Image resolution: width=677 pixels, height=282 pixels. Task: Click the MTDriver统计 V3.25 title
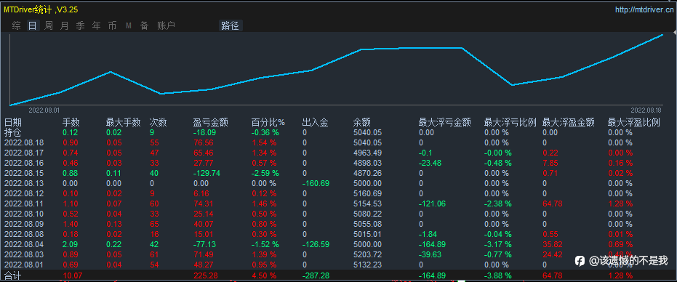pos(41,9)
